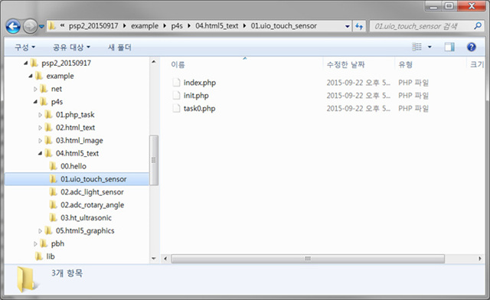The height and width of the screenshot is (300, 490).
Task: Click the folder icon in address bar
Action: click(x=52, y=26)
